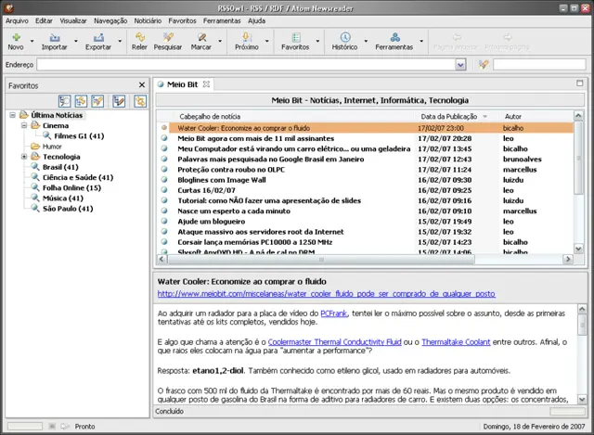
Task: Open the Arquivo menu
Action: tap(17, 20)
